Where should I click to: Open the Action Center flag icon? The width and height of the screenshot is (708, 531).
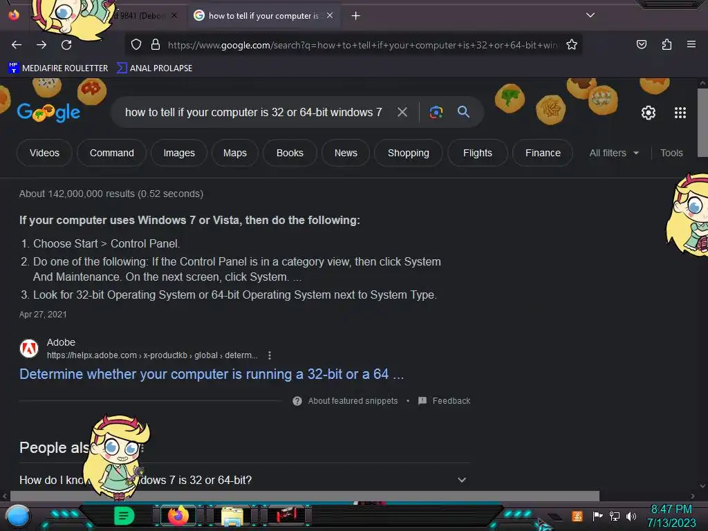pyautogui.click(x=597, y=516)
